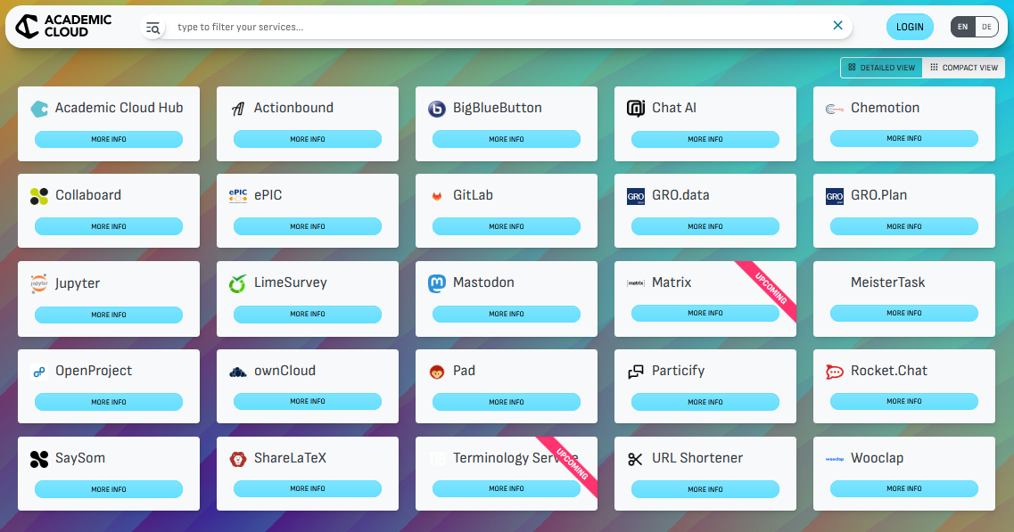Screen dimensions: 1014x532
Task: Open More Info for Chat AI
Action: click(705, 139)
